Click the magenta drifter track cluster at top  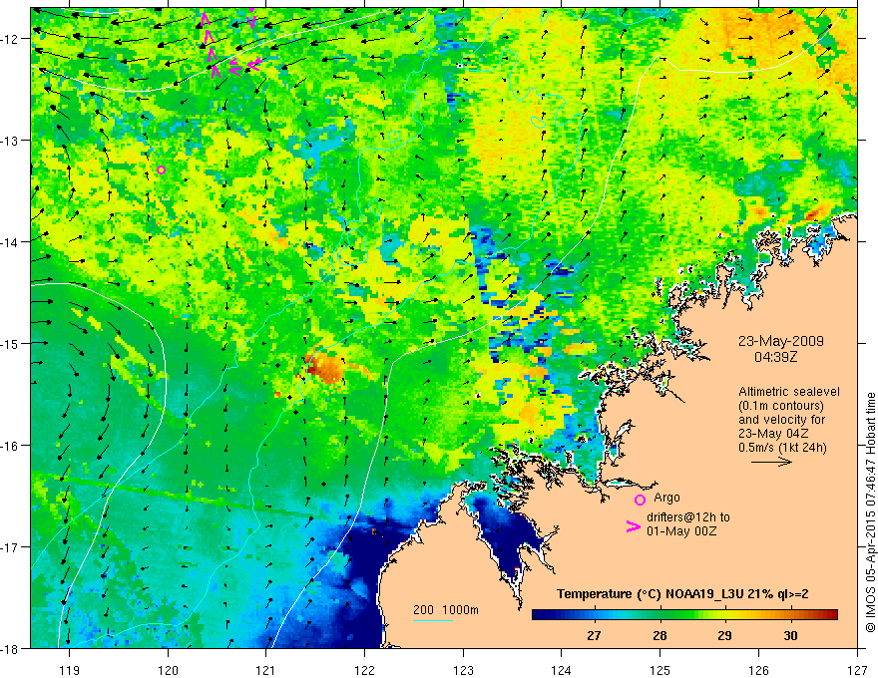(229, 43)
